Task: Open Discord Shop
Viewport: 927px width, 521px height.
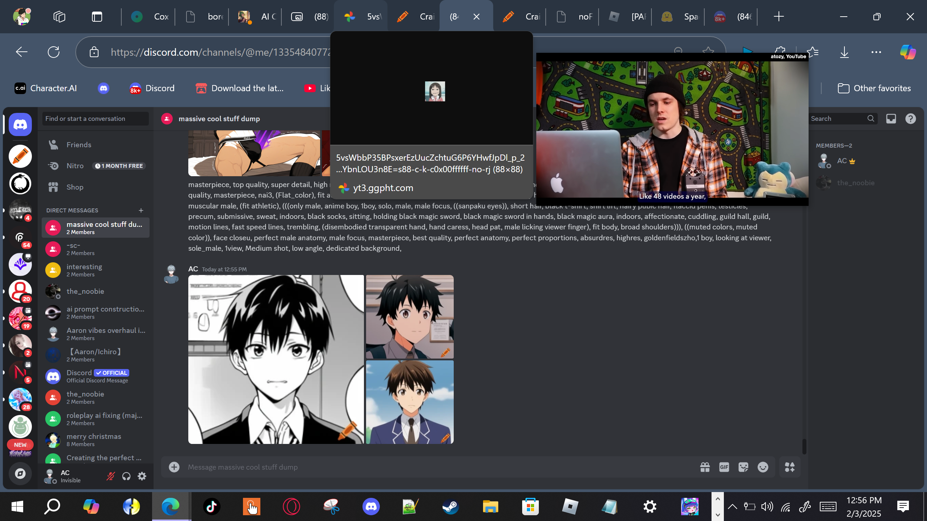Action: [x=96, y=187]
